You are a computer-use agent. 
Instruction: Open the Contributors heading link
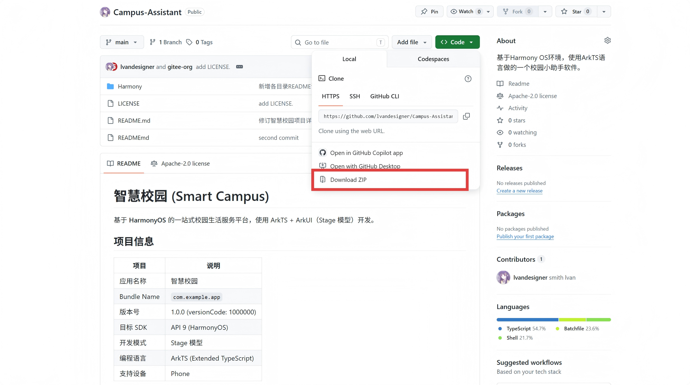(516, 259)
